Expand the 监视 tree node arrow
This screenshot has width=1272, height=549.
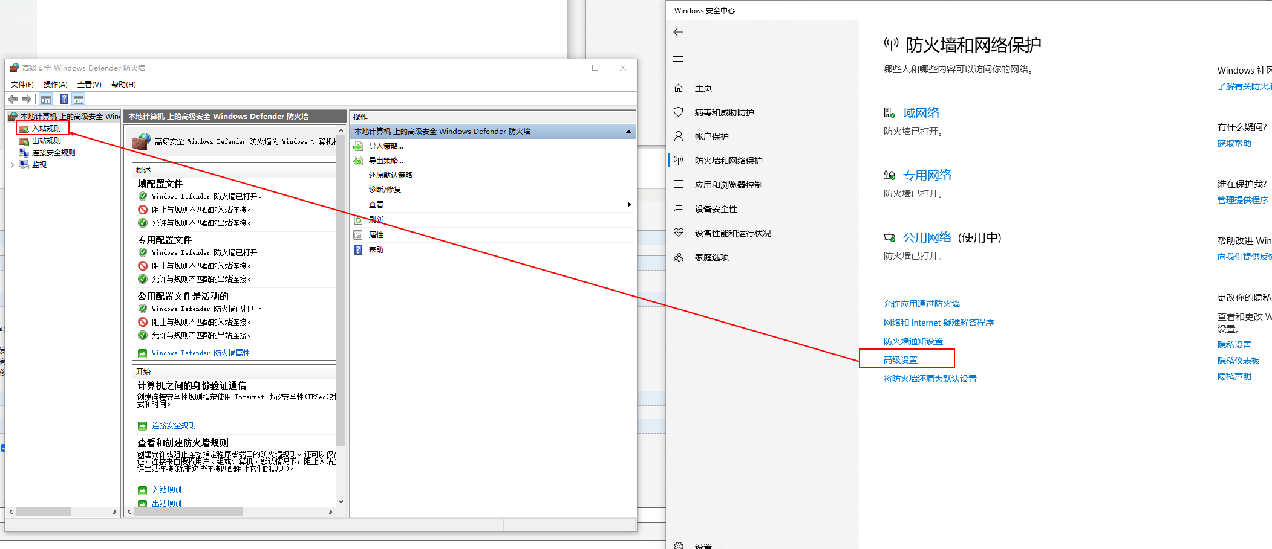click(13, 165)
